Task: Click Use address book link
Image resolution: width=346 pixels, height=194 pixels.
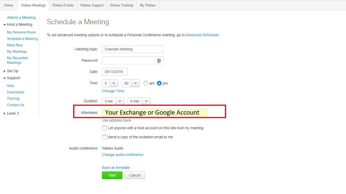Action: click(x=117, y=120)
